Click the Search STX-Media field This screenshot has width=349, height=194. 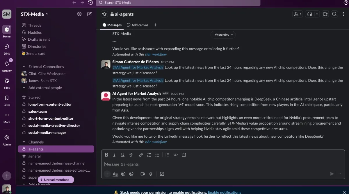(178, 3)
